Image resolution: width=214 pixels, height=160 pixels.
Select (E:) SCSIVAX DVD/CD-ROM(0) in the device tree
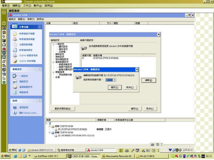72,129
